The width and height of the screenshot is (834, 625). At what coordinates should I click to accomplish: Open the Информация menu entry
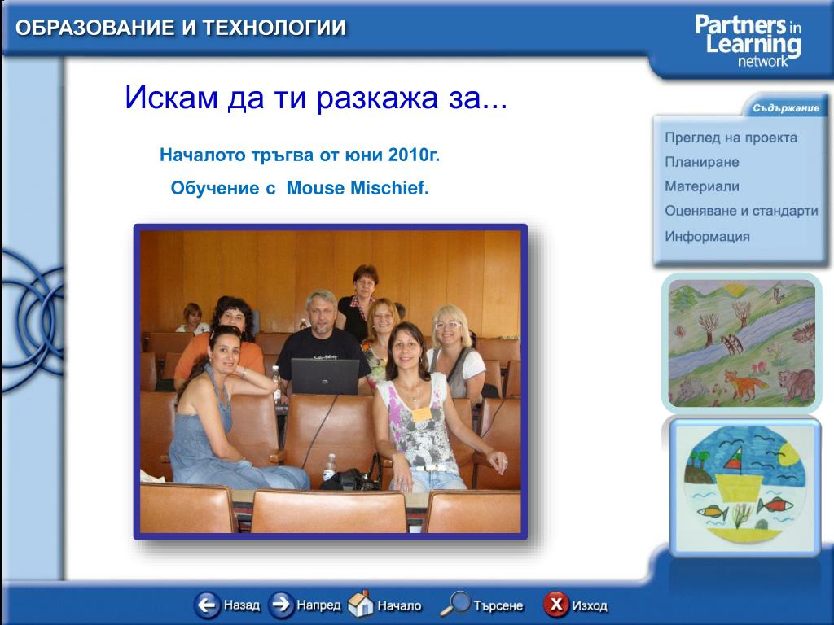(x=707, y=237)
